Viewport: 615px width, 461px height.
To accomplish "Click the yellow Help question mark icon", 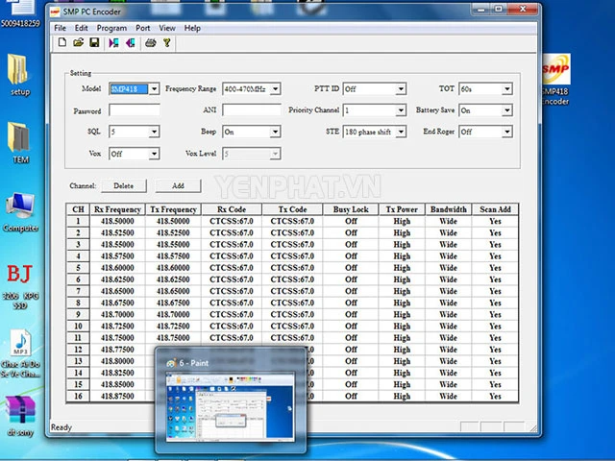I will click(166, 43).
